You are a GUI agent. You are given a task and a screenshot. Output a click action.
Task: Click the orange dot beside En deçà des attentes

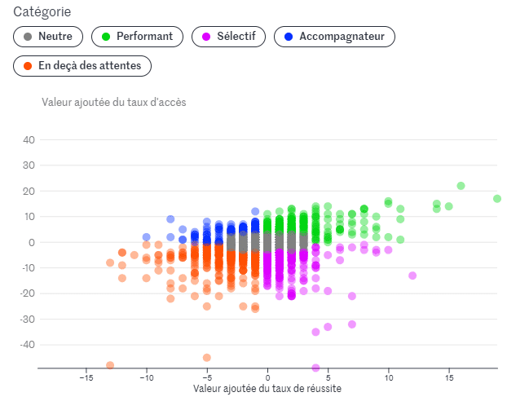[x=29, y=65]
